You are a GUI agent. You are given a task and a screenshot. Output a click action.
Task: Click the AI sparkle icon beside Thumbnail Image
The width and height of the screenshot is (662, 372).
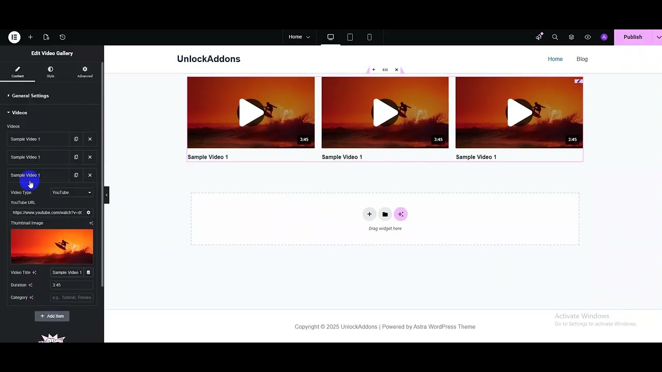pos(91,223)
